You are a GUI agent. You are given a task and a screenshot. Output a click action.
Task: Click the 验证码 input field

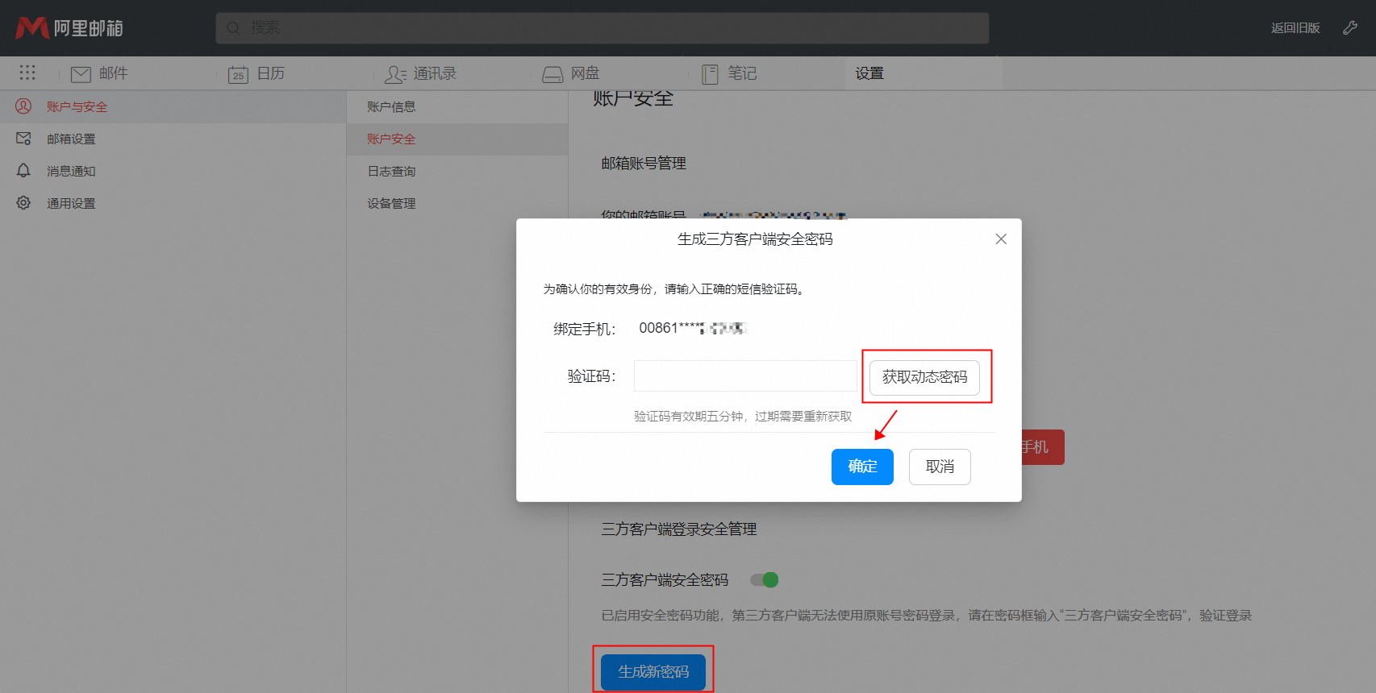[x=745, y=376]
